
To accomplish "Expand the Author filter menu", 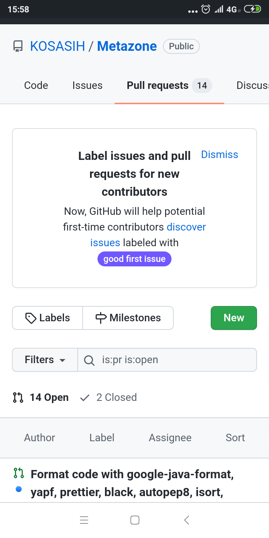I will coord(40,438).
